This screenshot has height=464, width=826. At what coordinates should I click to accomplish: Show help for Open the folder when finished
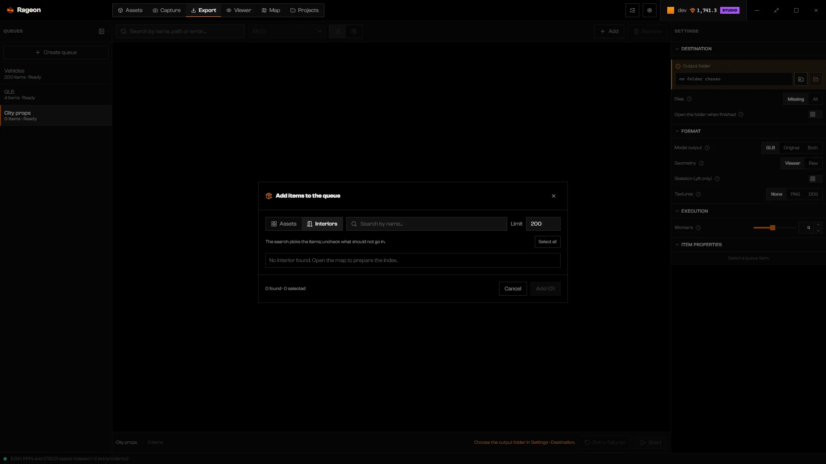pyautogui.click(x=741, y=115)
